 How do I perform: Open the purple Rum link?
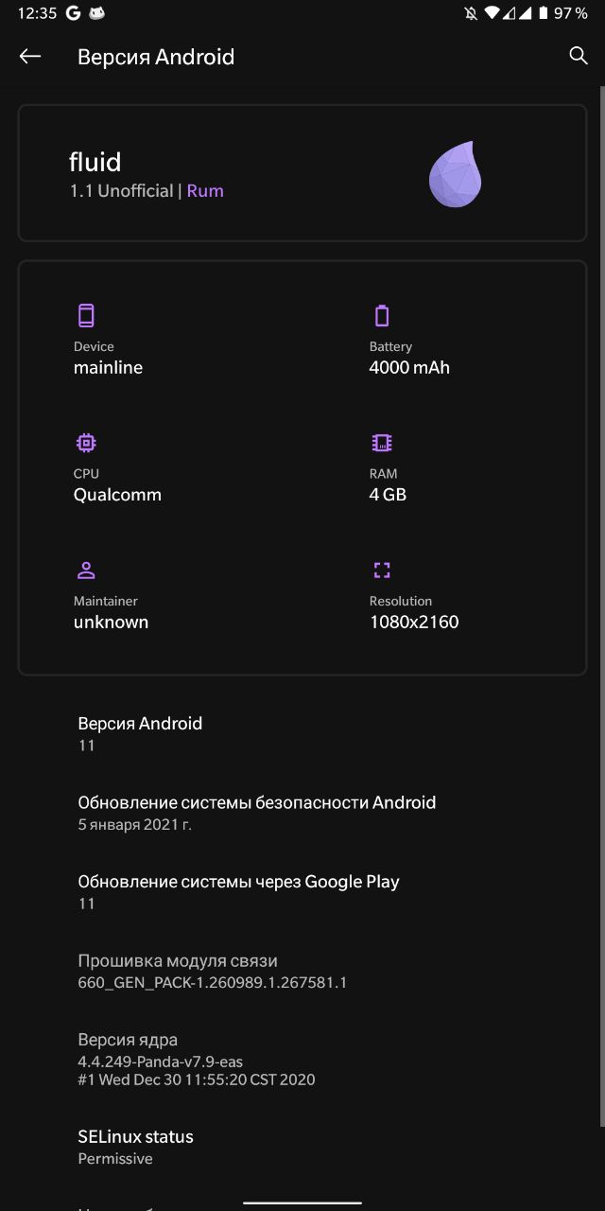tap(205, 191)
